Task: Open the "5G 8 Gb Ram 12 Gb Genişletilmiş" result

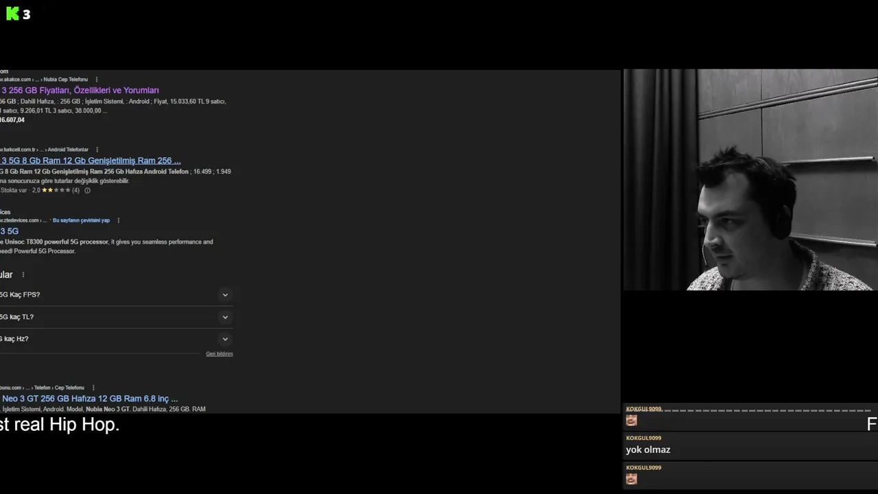Action: 91,161
